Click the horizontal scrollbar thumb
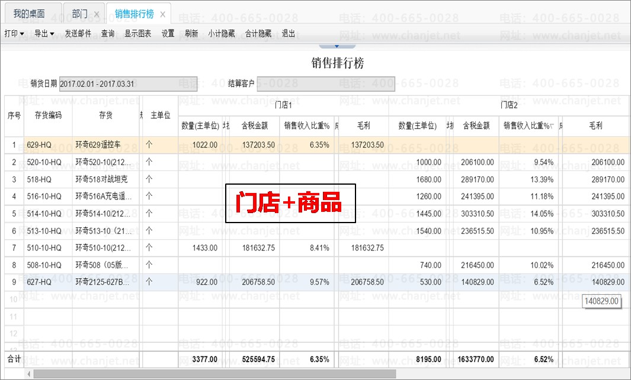The height and width of the screenshot is (380, 631). click(x=214, y=374)
